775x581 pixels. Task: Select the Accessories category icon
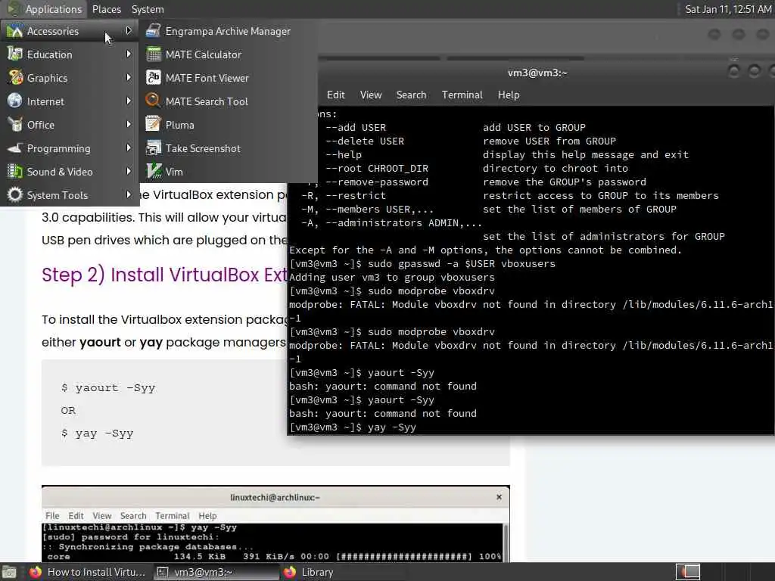click(15, 31)
